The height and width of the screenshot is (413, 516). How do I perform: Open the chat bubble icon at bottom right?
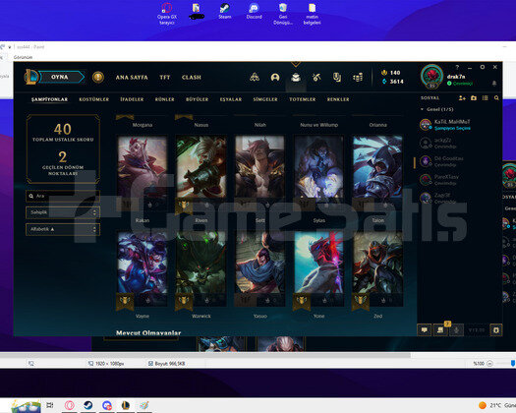click(425, 329)
